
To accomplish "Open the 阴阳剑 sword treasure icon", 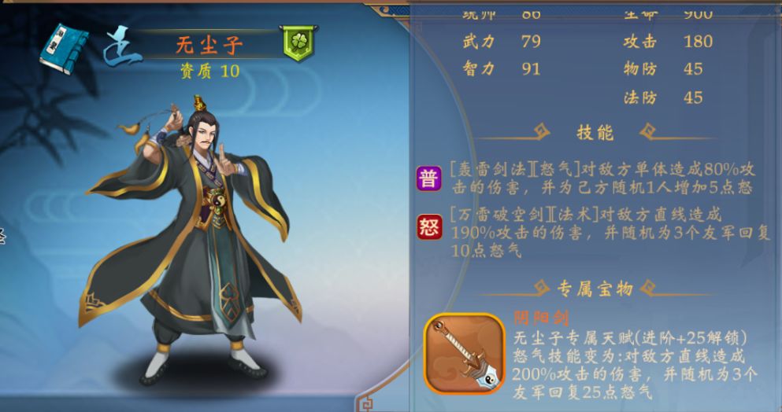I will 465,355.
